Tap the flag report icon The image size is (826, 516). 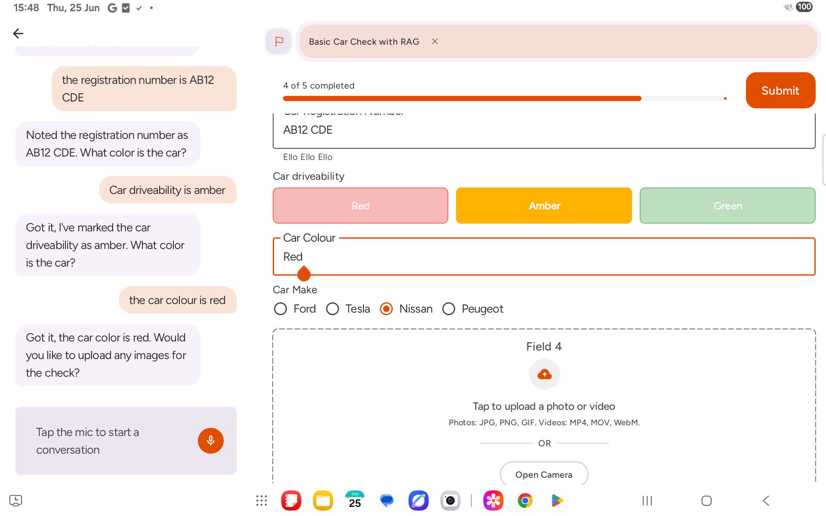pyautogui.click(x=279, y=41)
